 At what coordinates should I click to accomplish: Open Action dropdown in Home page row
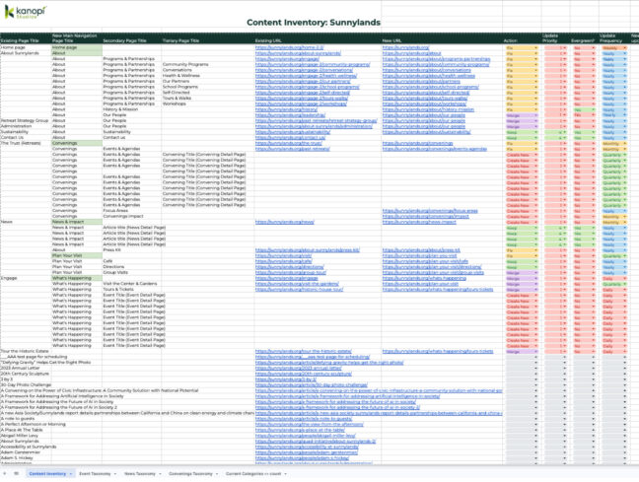[x=535, y=47]
